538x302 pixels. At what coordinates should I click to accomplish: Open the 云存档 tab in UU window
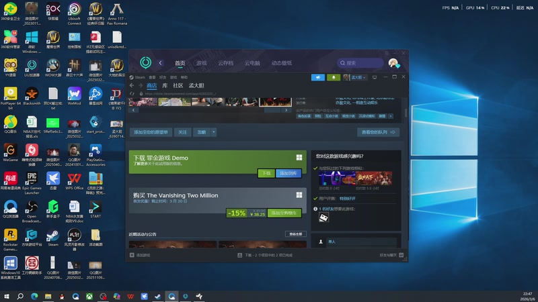pos(226,63)
